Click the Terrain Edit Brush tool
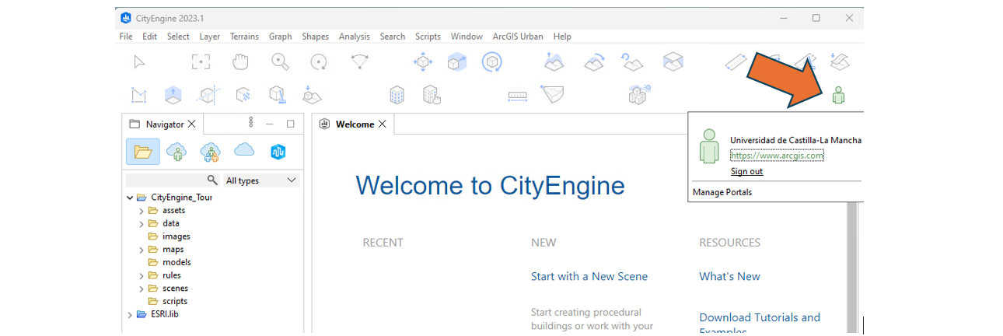 pyautogui.click(x=554, y=61)
